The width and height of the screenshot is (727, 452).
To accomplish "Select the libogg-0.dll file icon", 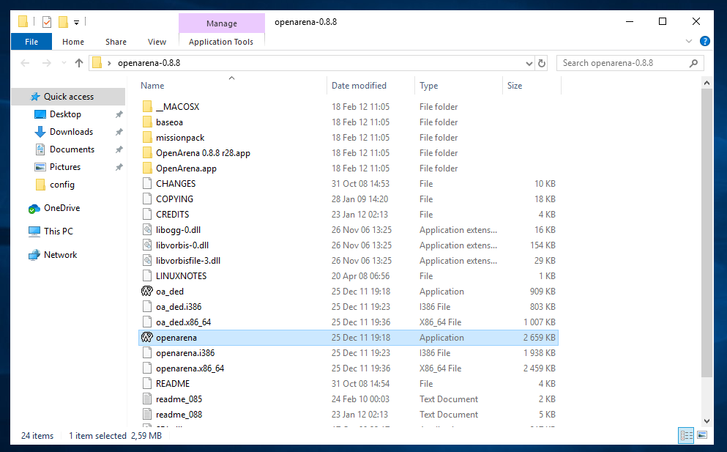I will point(147,230).
